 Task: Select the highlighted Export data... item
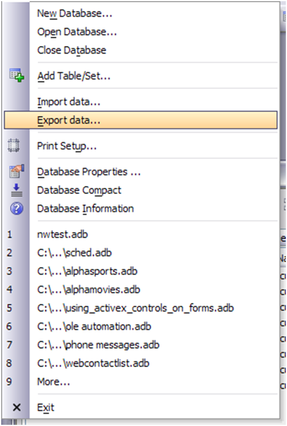(141, 120)
